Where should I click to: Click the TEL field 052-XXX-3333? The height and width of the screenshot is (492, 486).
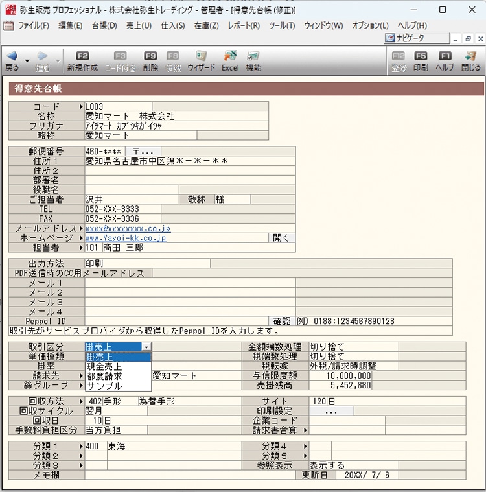[x=122, y=209]
